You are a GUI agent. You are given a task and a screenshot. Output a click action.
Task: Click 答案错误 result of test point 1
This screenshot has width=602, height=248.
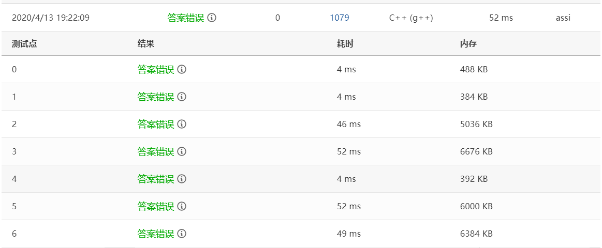pyautogui.click(x=156, y=97)
